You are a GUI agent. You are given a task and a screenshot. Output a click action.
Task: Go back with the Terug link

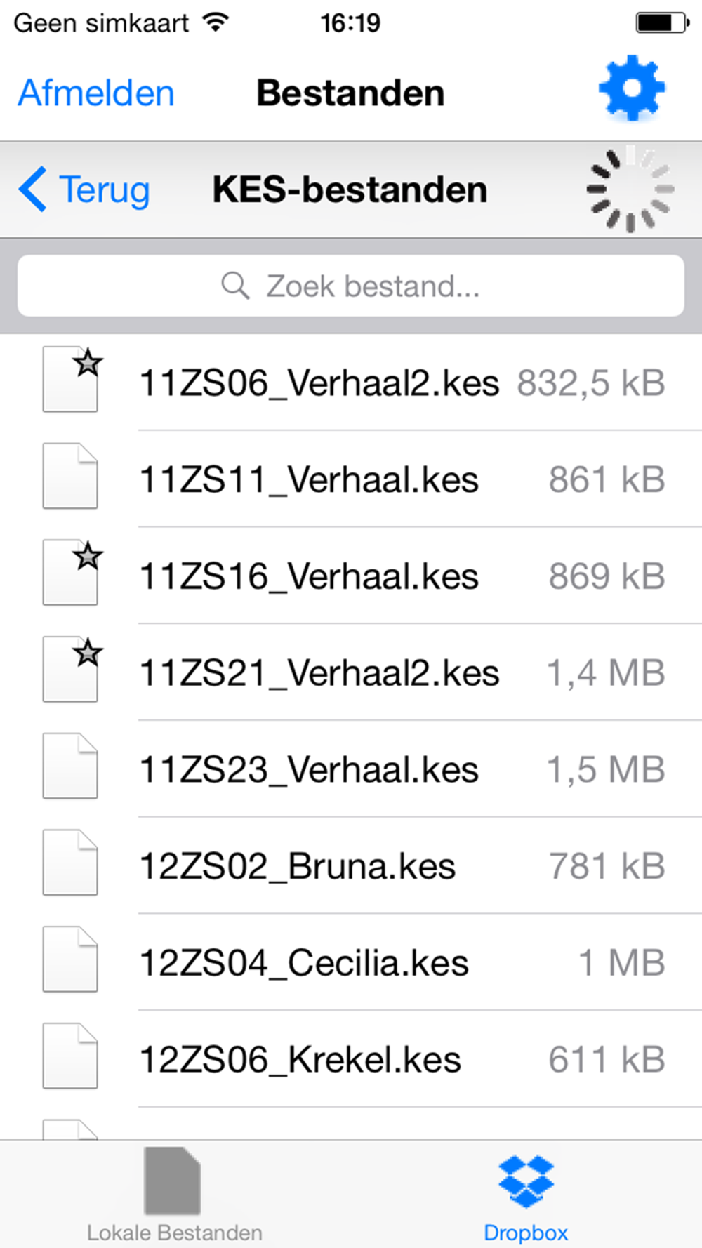pos(105,190)
